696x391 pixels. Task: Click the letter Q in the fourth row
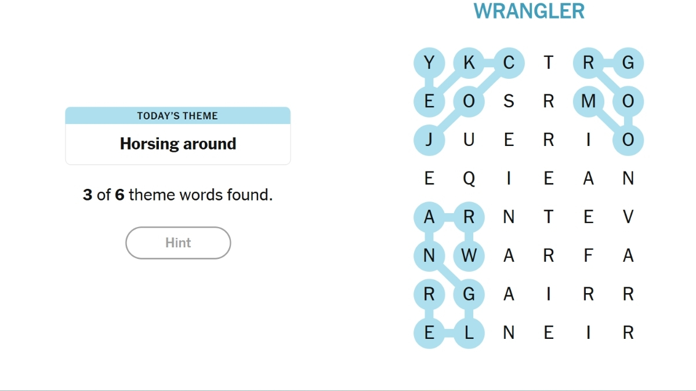(x=469, y=178)
